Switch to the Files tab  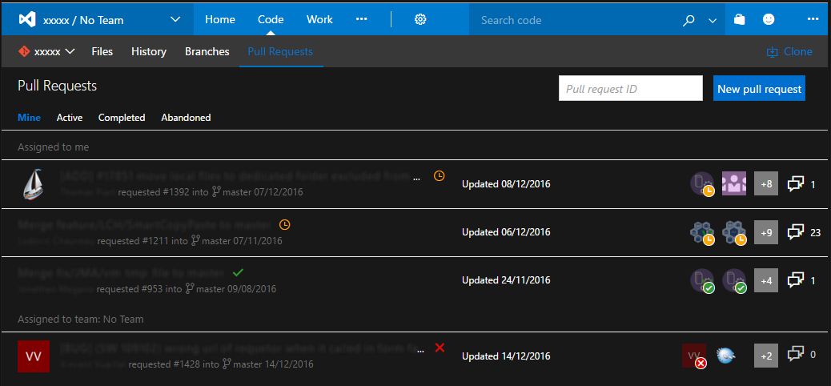[x=102, y=51]
